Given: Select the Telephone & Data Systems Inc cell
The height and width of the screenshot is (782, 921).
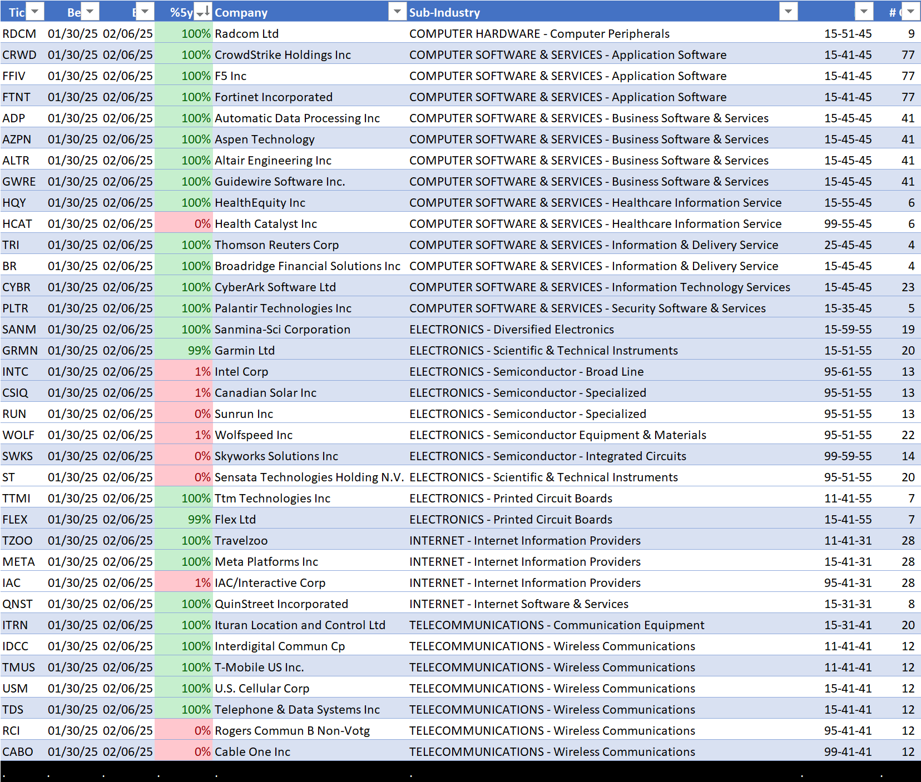Looking at the screenshot, I should (310, 709).
